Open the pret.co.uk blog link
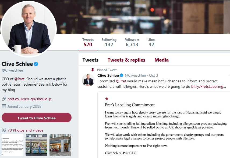Viewport: 230px width, 158px height. click(x=31, y=99)
